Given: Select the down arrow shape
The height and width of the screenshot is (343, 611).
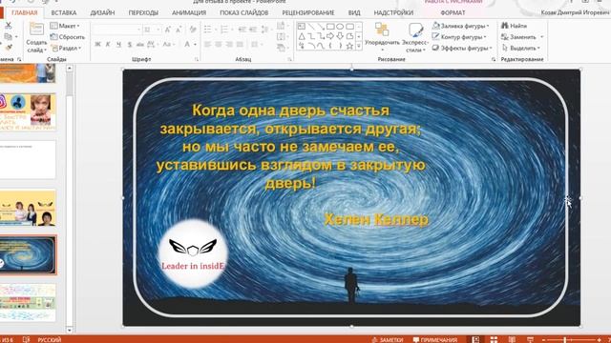Looking at the screenshot, I should pos(340,36).
